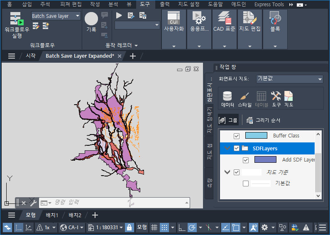Open the CAD 표준 panel icon
Screen dimensions: 330x235
point(224,22)
